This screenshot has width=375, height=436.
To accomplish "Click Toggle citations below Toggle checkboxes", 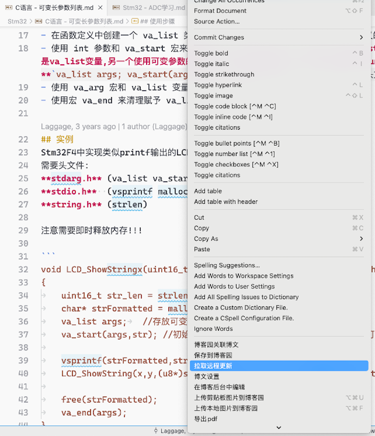I will pyautogui.click(x=279, y=175).
